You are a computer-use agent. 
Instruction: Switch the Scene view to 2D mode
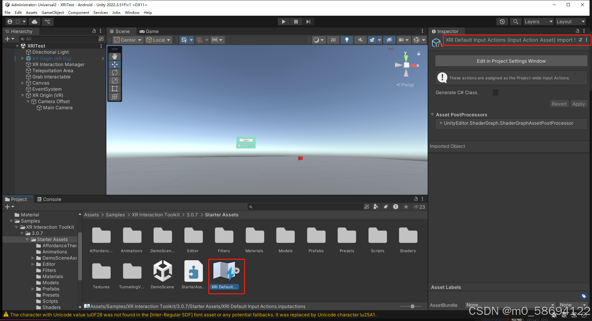coord(333,40)
